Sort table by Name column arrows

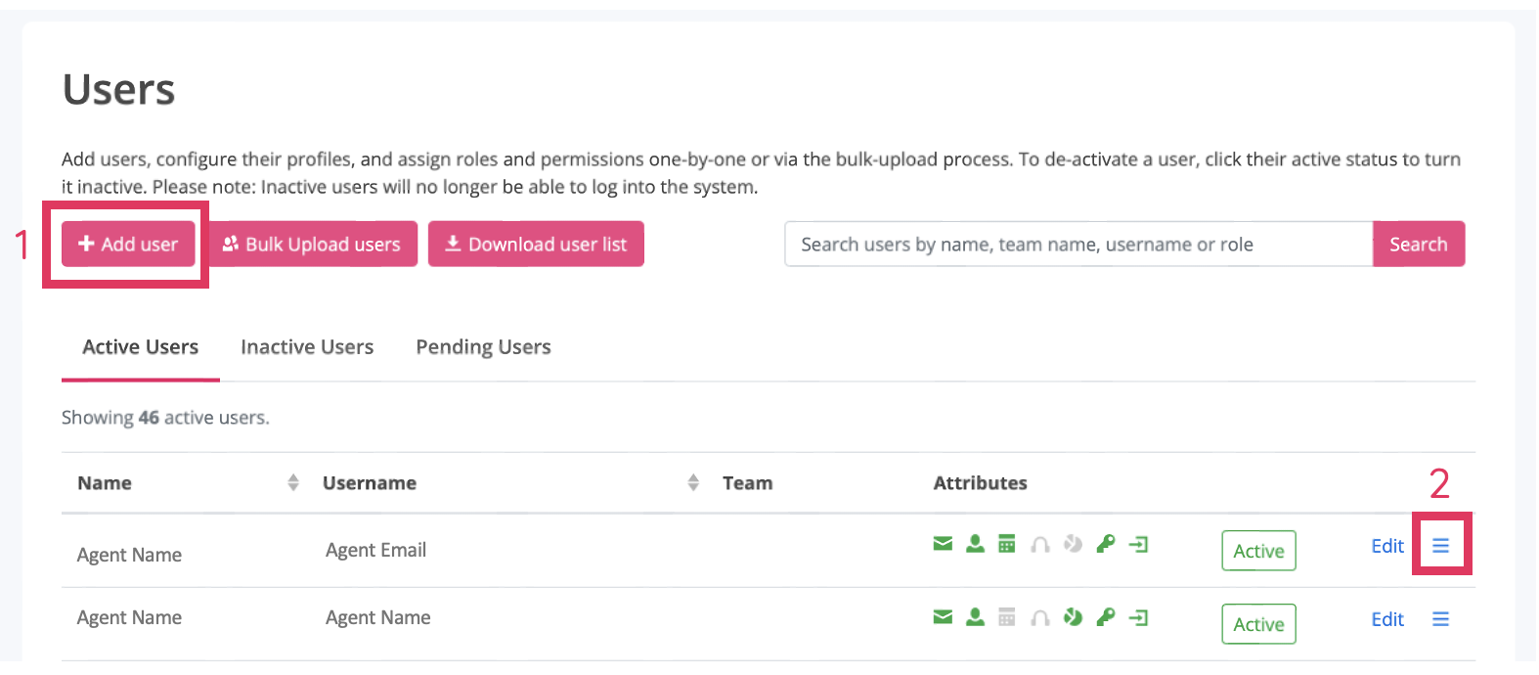click(x=293, y=482)
